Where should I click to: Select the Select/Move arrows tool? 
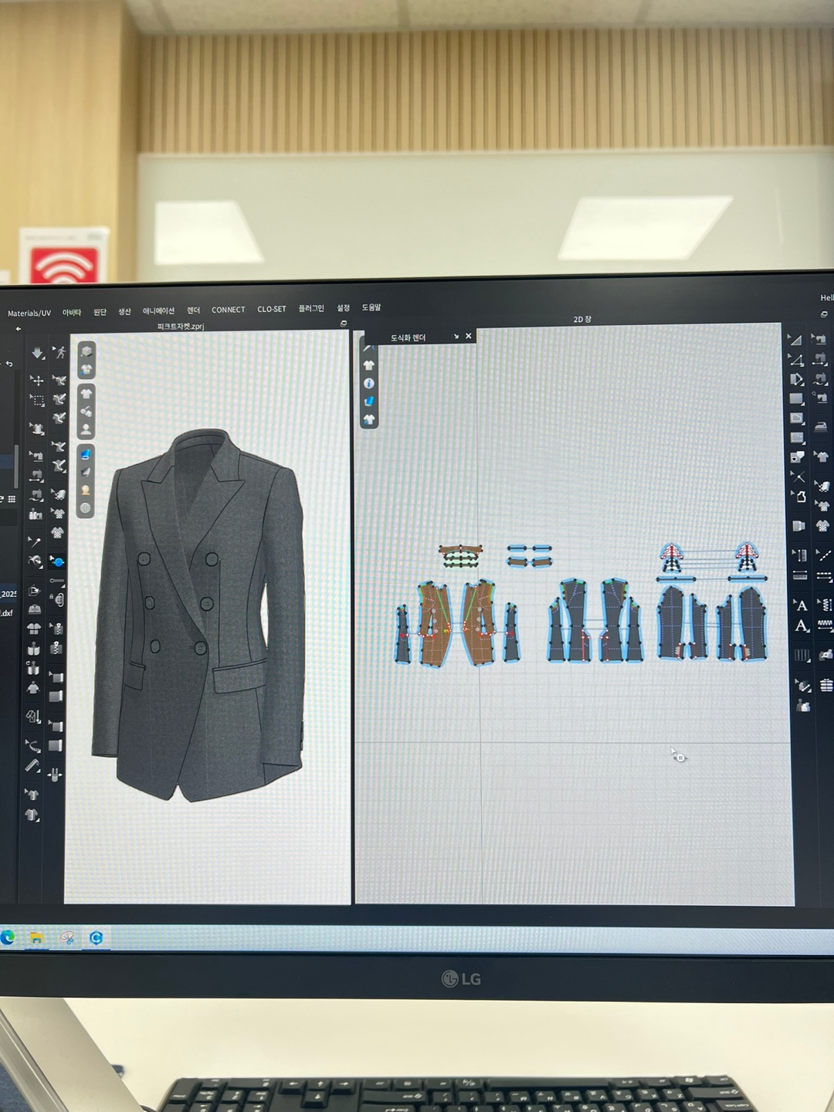point(37,380)
